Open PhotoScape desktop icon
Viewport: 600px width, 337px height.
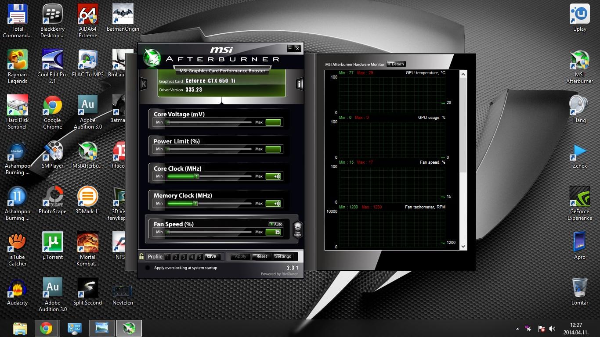(x=52, y=201)
